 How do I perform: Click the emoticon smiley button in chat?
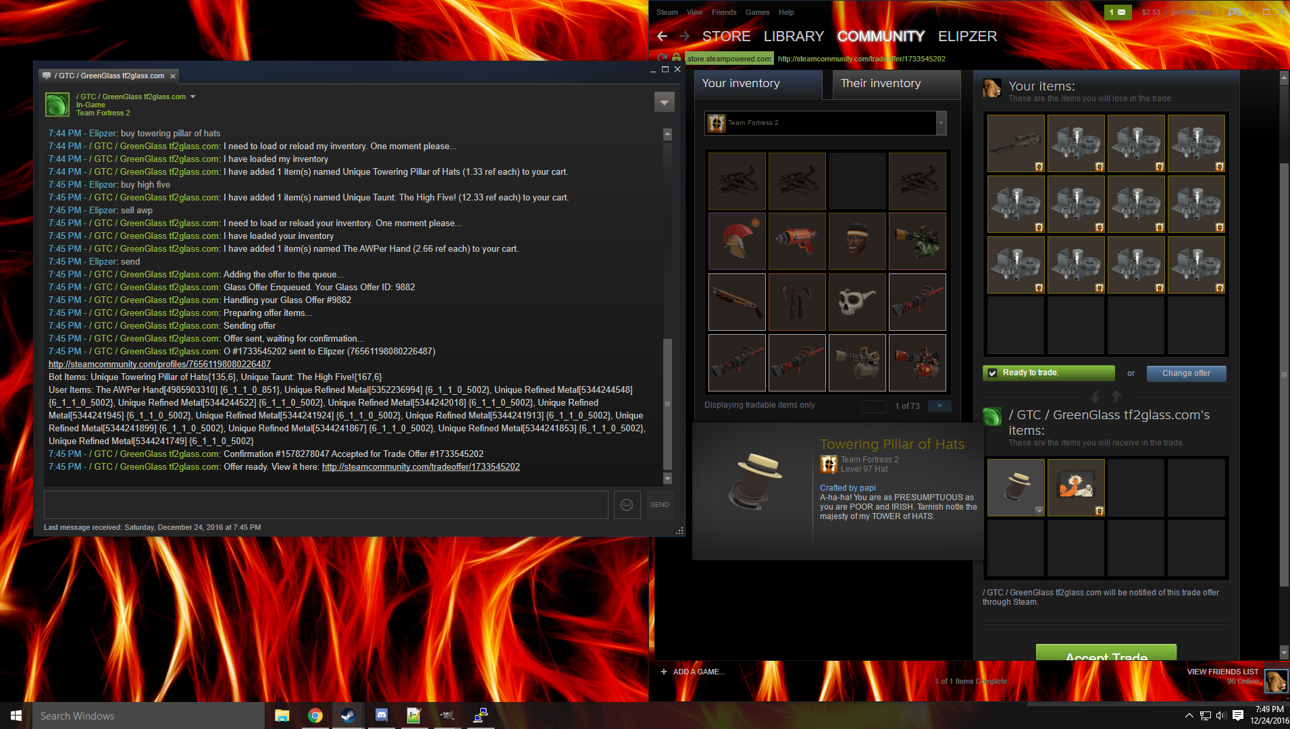pos(626,505)
